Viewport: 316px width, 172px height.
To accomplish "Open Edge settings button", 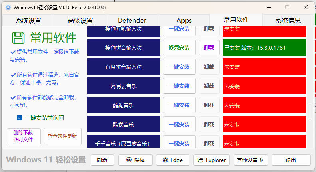I will click(173, 160).
